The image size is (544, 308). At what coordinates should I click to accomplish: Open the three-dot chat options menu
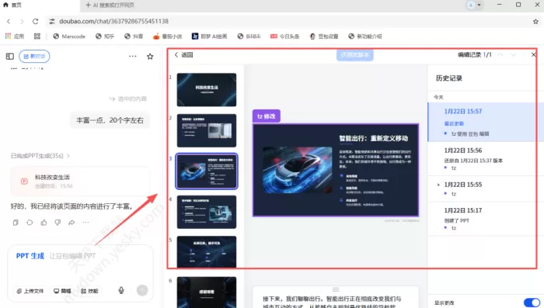click(x=133, y=56)
